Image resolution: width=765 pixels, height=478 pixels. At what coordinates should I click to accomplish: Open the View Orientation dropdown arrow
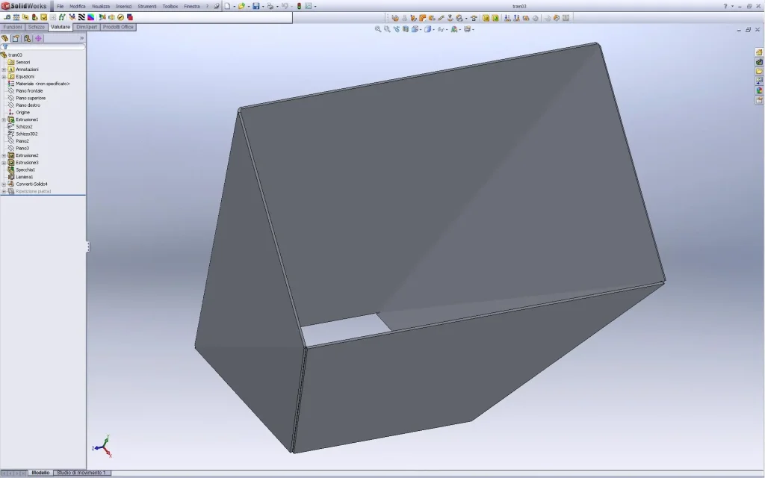point(421,29)
